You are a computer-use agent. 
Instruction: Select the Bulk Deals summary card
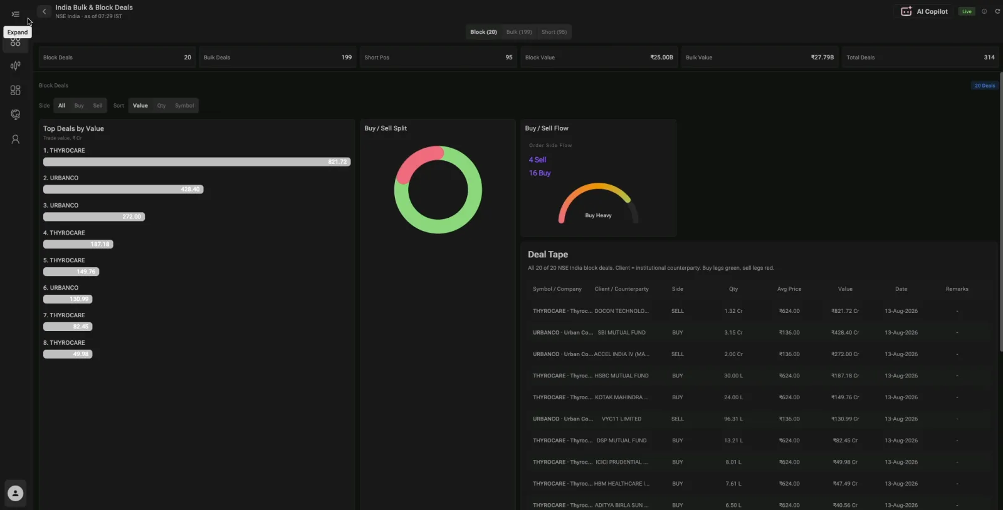[x=278, y=57]
